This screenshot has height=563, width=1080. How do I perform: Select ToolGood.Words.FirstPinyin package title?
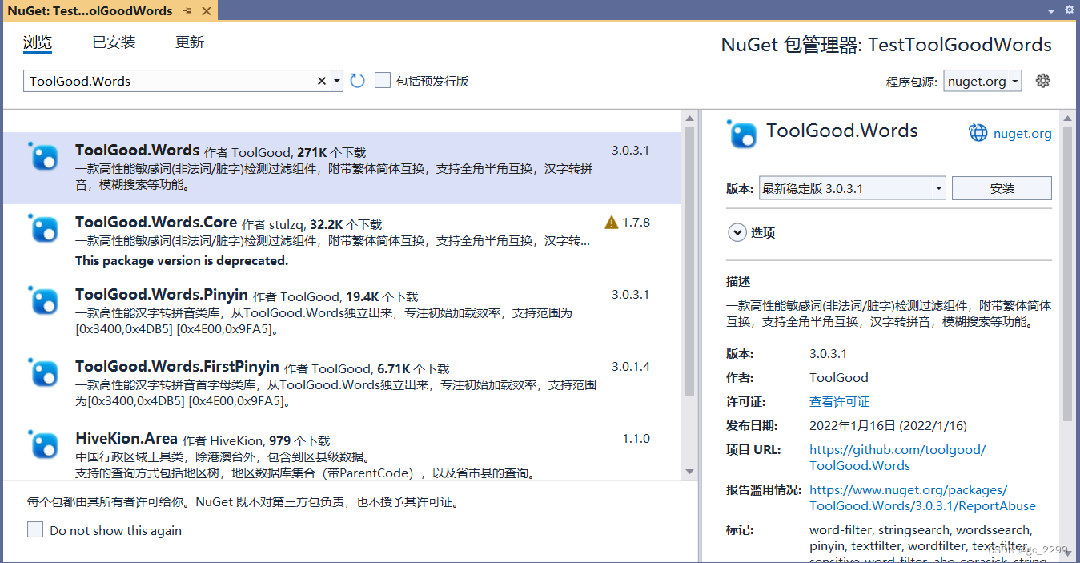(x=177, y=366)
